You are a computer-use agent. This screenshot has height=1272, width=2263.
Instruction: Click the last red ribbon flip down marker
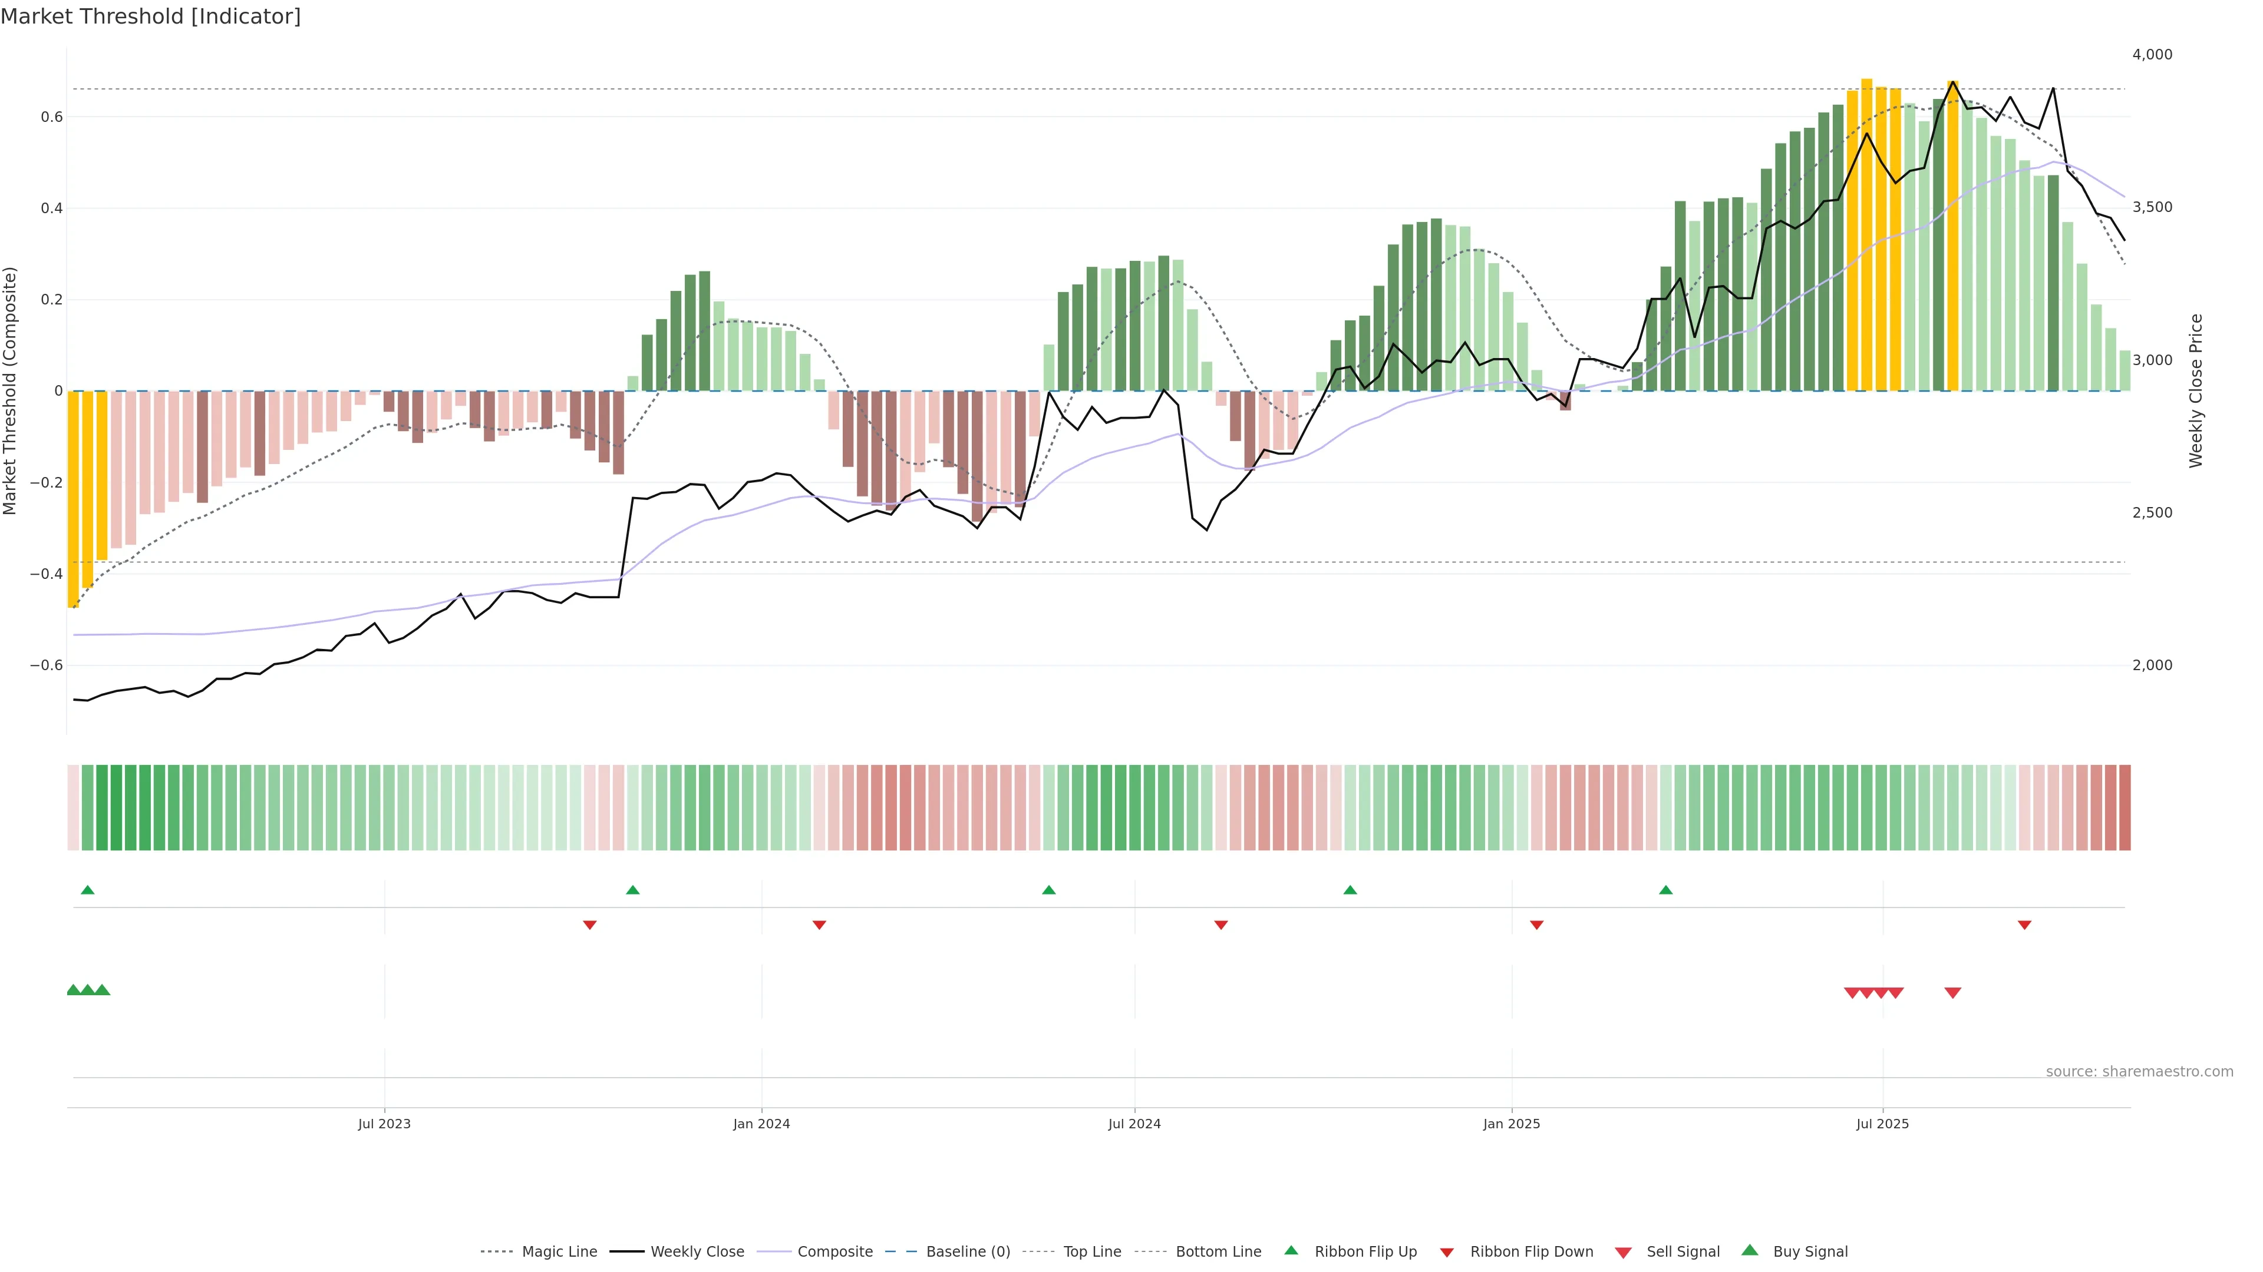[2024, 925]
